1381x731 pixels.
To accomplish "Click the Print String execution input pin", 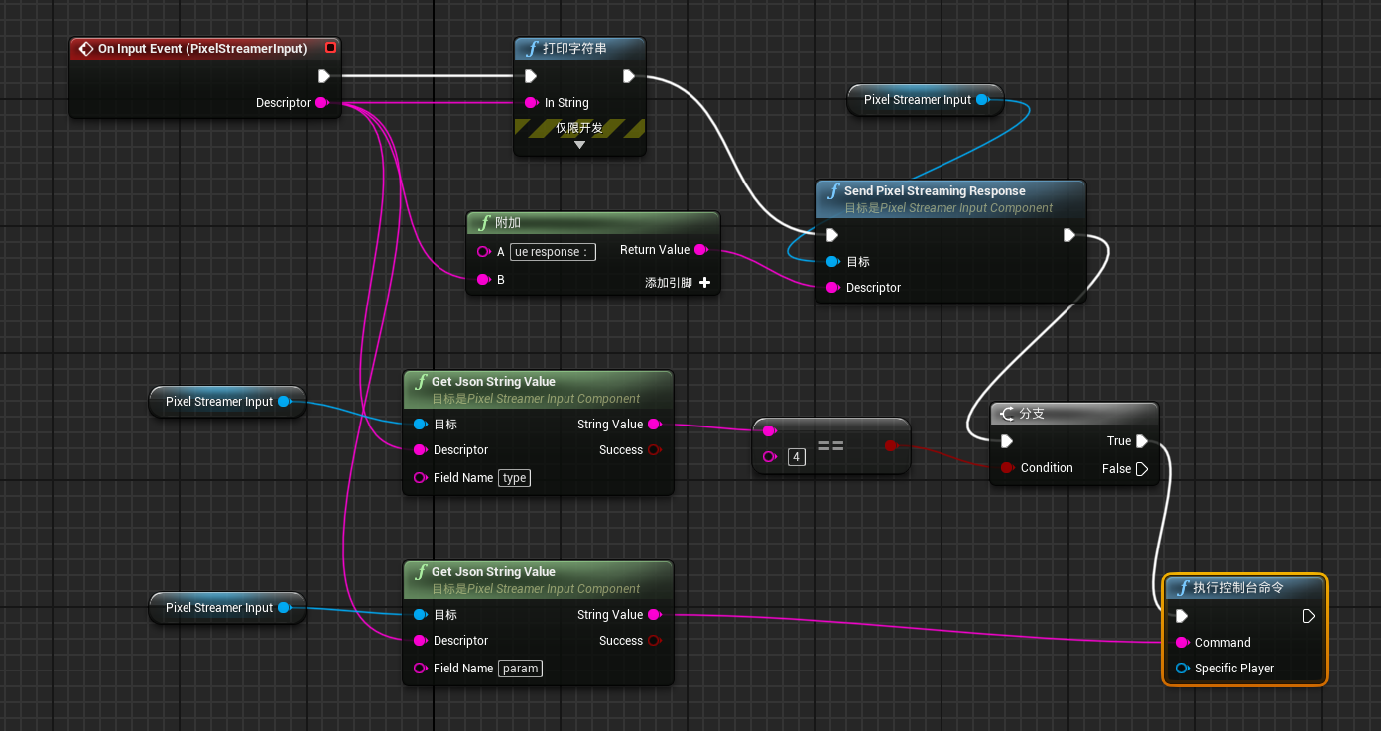I will 531,76.
